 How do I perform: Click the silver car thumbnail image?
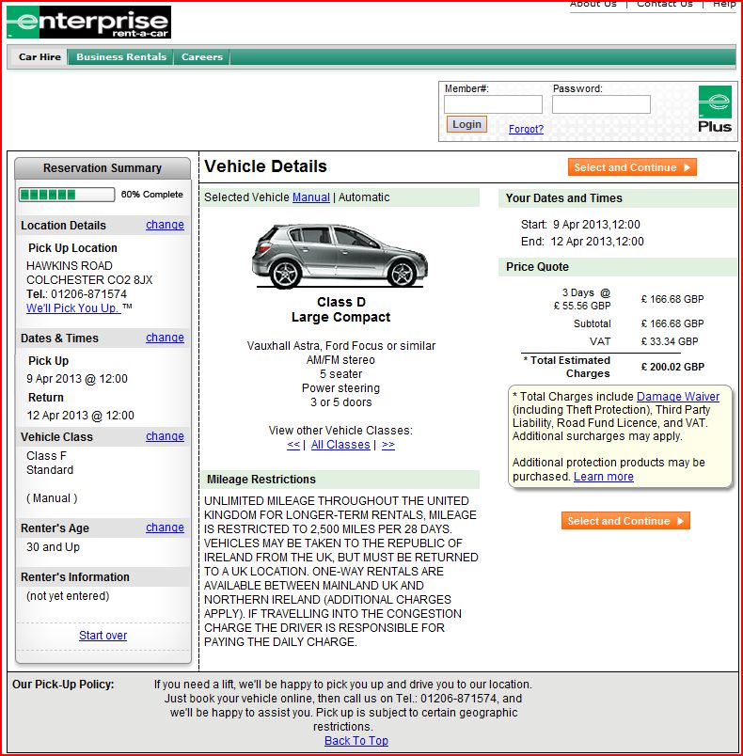pyautogui.click(x=340, y=256)
